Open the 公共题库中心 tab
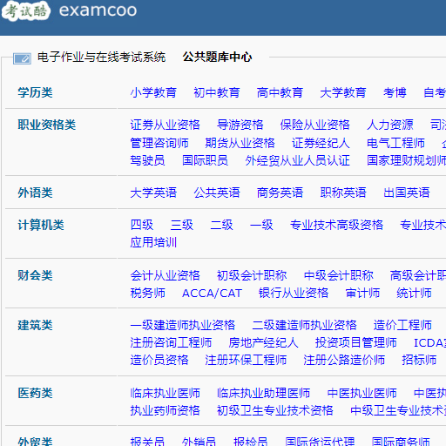The image size is (446, 446). click(x=217, y=57)
